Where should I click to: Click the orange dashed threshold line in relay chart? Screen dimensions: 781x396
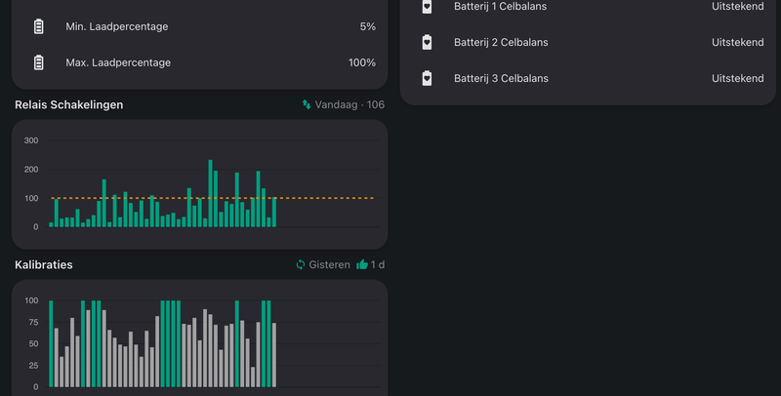213,198
